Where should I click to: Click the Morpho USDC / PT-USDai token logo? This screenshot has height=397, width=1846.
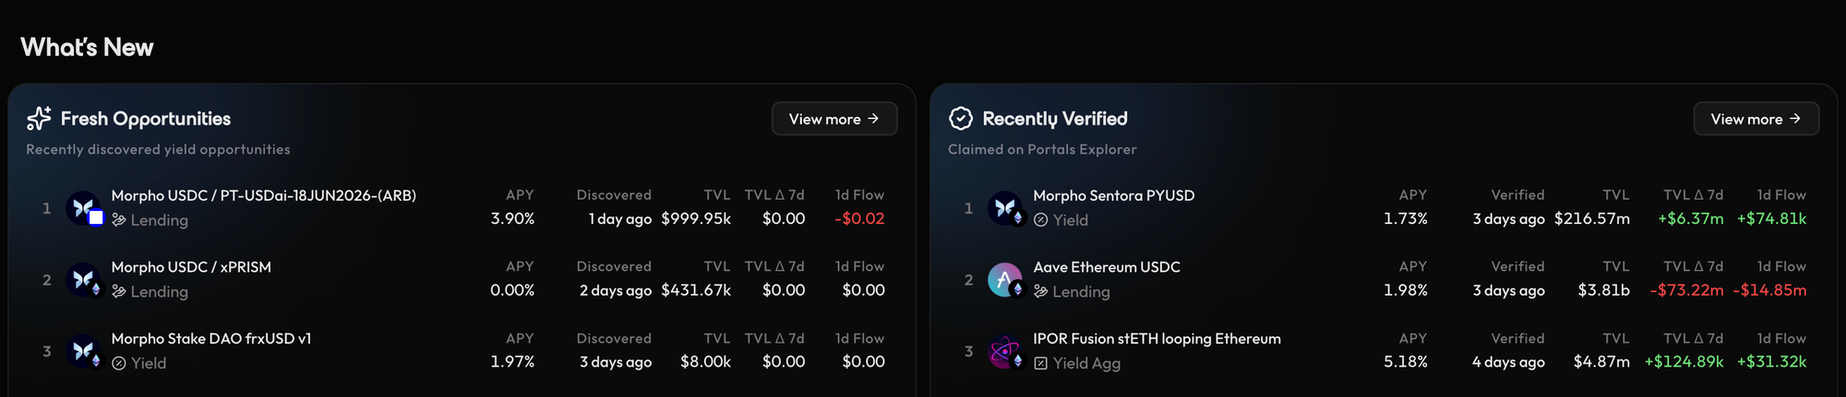click(83, 207)
